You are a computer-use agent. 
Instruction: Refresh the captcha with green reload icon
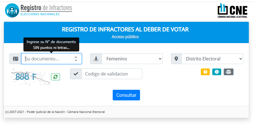(x=55, y=77)
